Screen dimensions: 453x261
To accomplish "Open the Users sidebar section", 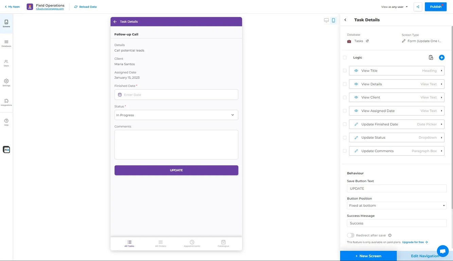I will [6, 63].
